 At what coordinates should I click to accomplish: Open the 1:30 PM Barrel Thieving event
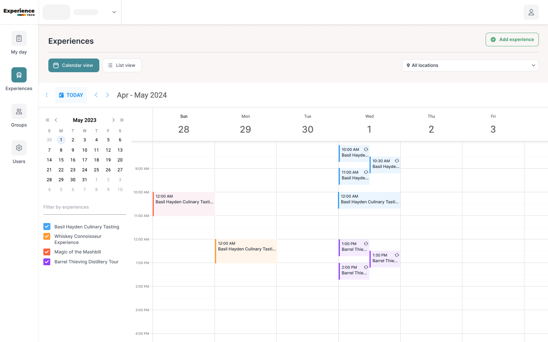click(385, 259)
